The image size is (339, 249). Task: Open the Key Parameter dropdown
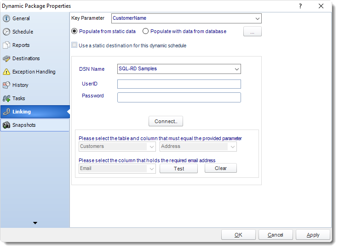click(257, 18)
